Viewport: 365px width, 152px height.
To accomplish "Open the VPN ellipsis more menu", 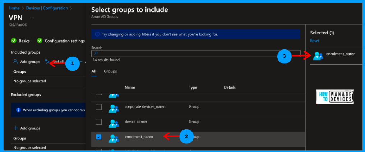I will coord(32,18).
